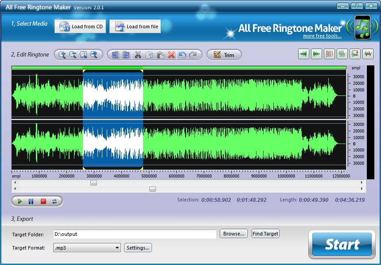Click the selection length 0:00:49.390
The height and width of the screenshot is (265, 381).
tap(314, 200)
